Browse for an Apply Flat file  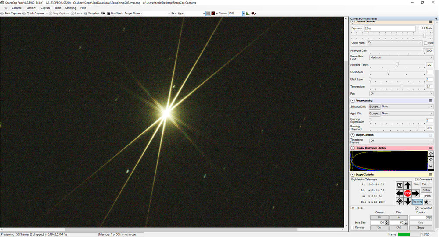point(374,113)
